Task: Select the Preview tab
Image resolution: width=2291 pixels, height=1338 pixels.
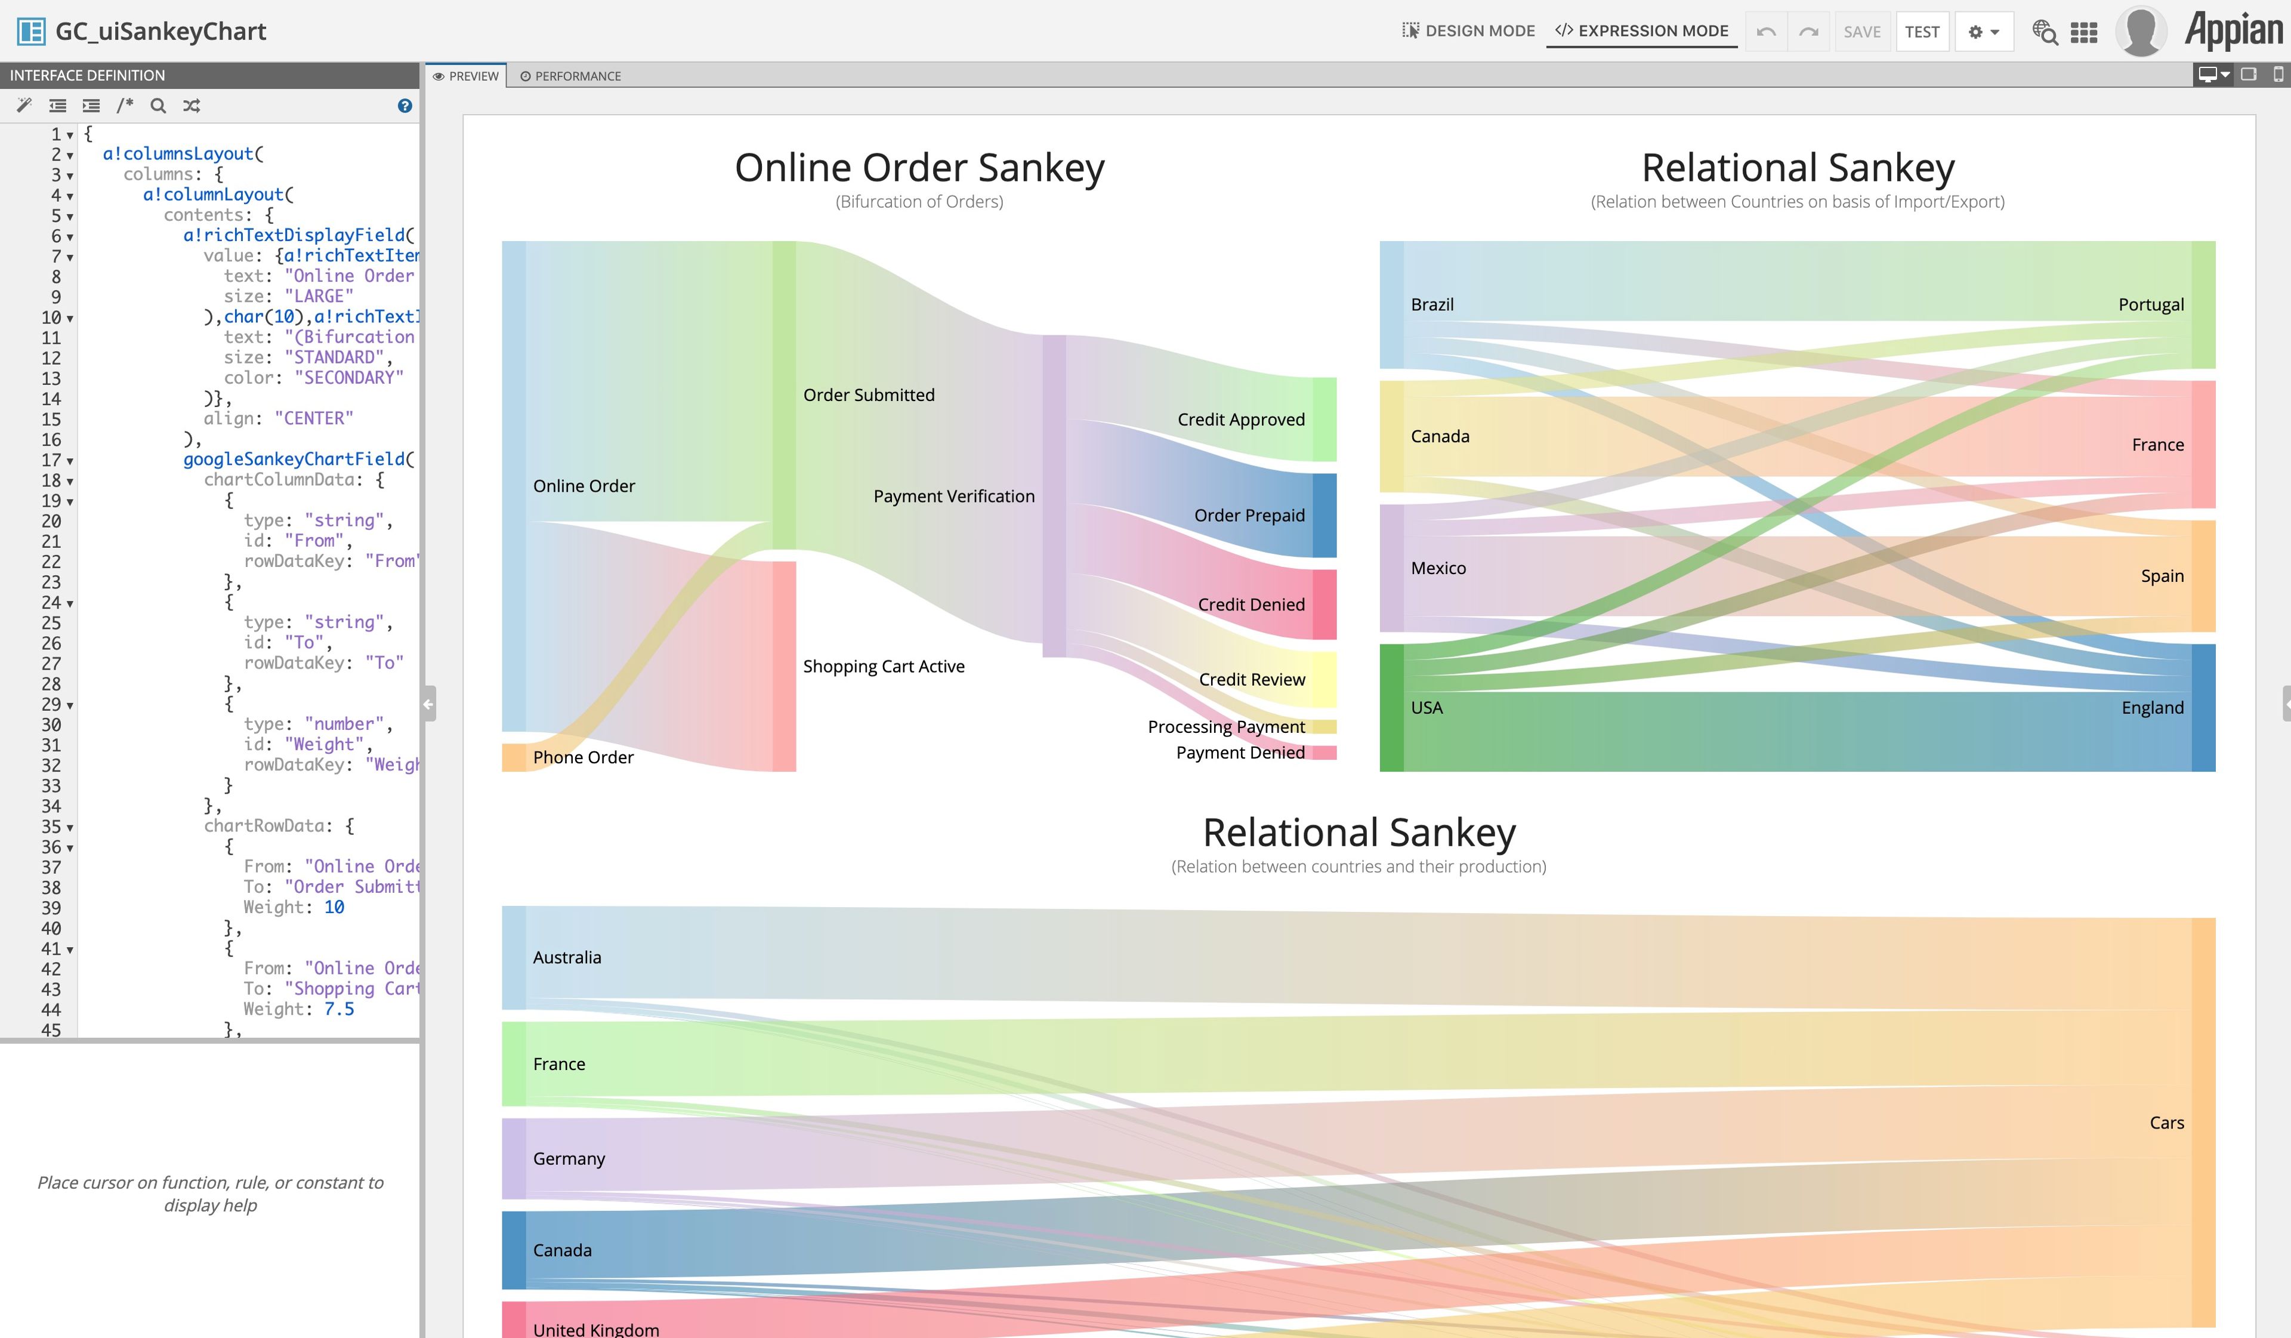Action: pos(467,76)
